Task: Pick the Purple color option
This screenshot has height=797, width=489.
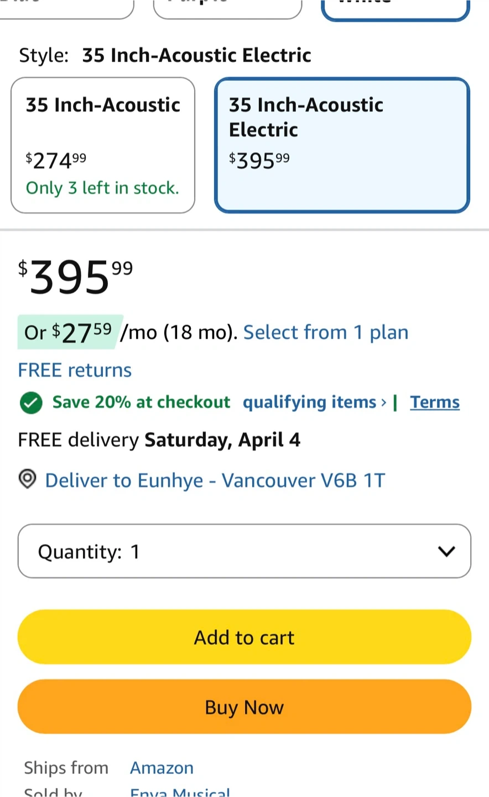Action: pos(227,8)
